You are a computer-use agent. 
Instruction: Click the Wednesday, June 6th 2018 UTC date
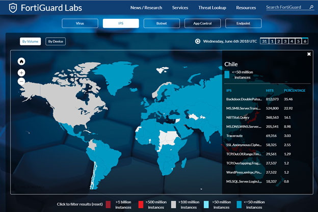(230, 41)
